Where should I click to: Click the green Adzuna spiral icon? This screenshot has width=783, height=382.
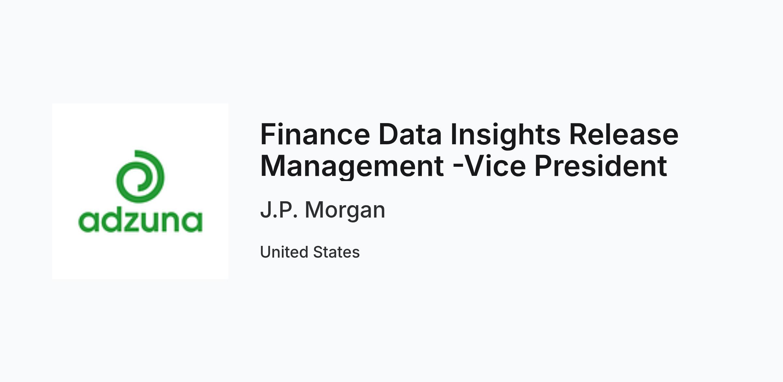pos(140,176)
